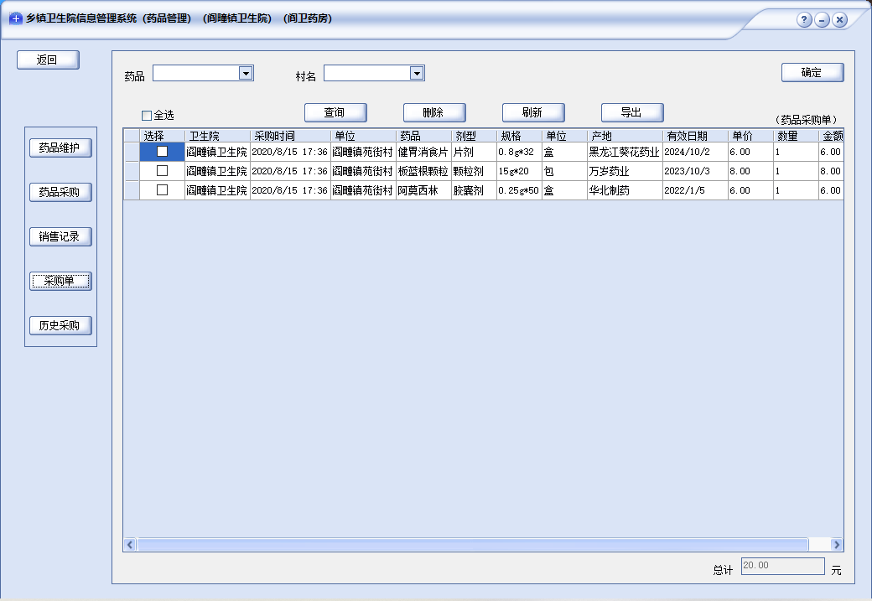
Task: Click the 数量 column header
Action: tap(796, 136)
